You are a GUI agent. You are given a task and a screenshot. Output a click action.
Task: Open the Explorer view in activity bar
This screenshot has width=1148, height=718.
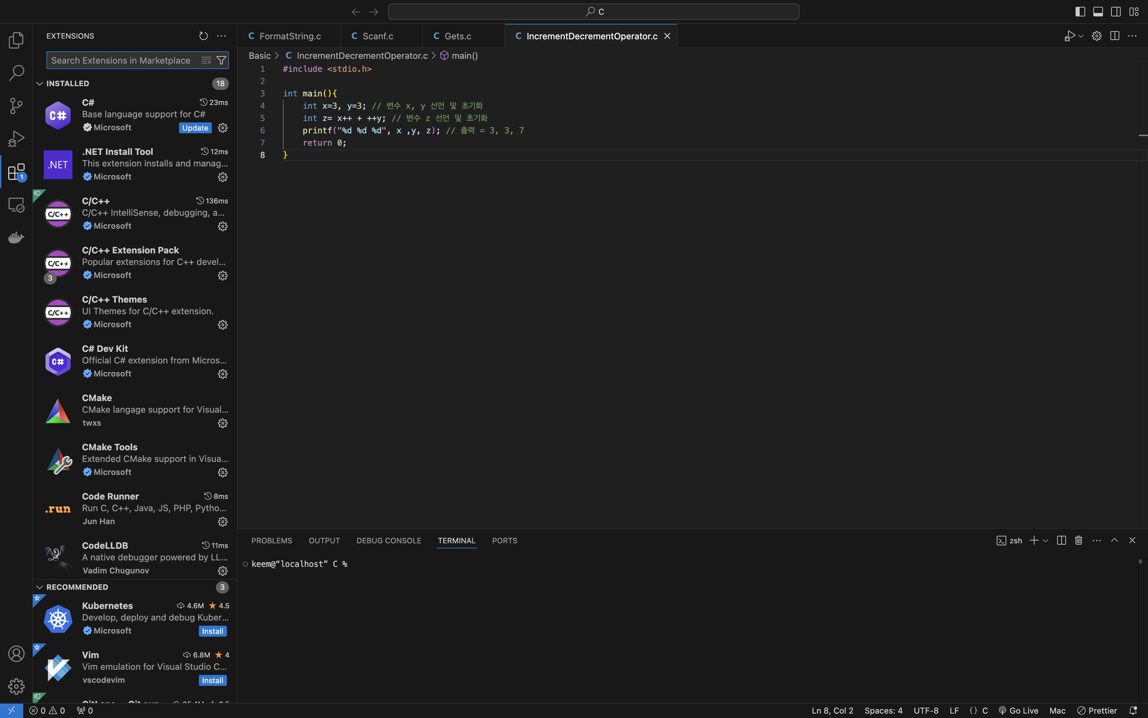pyautogui.click(x=16, y=40)
